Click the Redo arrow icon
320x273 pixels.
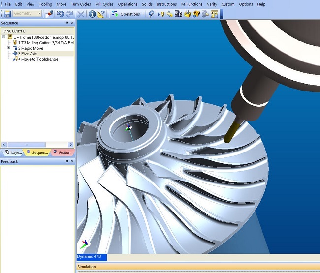click(x=69, y=14)
